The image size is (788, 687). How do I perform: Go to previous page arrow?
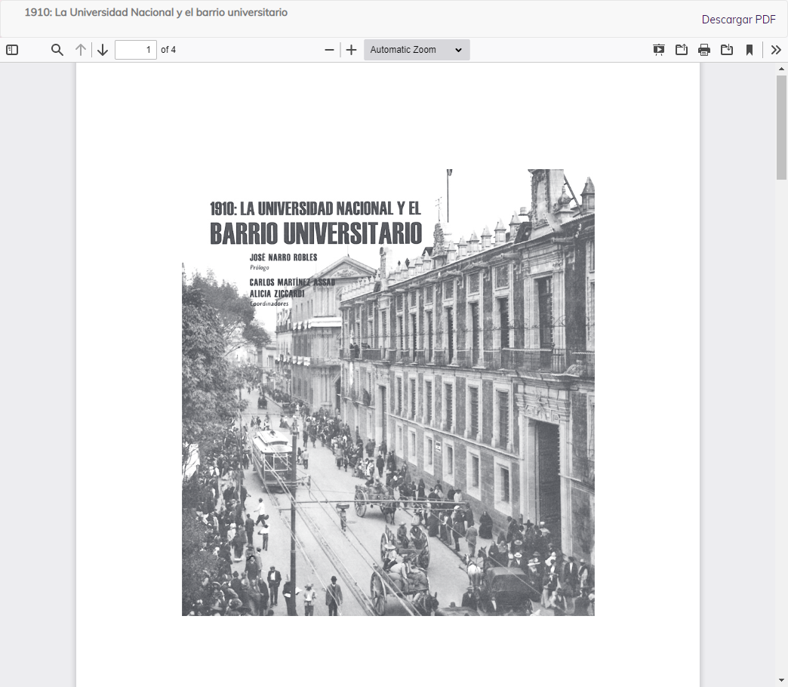point(81,50)
